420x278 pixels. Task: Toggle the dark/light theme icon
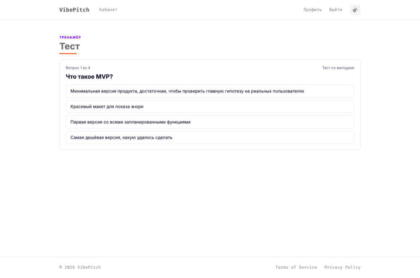coord(355,10)
